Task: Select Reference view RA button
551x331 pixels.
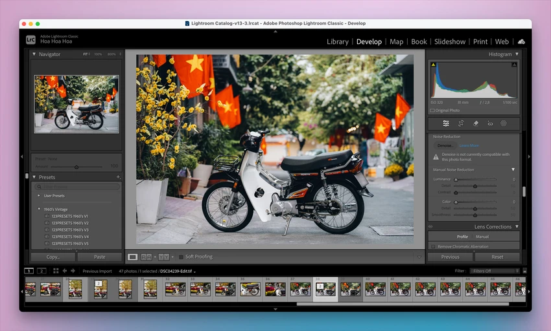Action: (x=147, y=257)
